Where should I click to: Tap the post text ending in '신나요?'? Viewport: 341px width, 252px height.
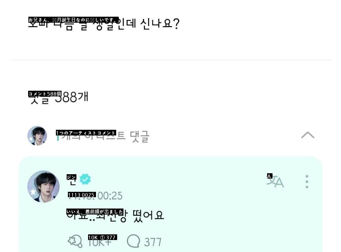(104, 24)
